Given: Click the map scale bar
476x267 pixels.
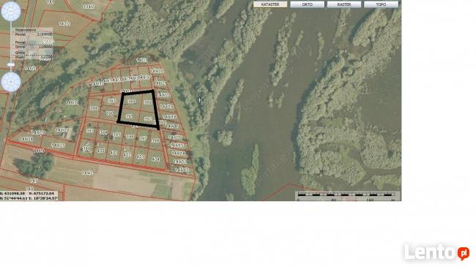Looking at the screenshot, I should point(347,196).
